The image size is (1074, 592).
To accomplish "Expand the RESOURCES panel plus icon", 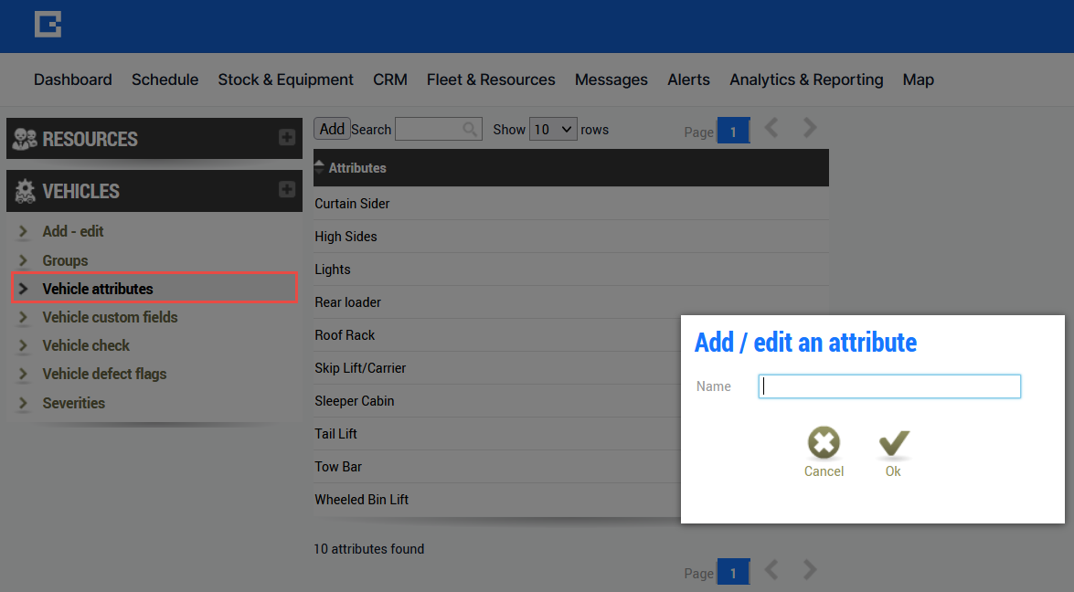I will coord(287,137).
